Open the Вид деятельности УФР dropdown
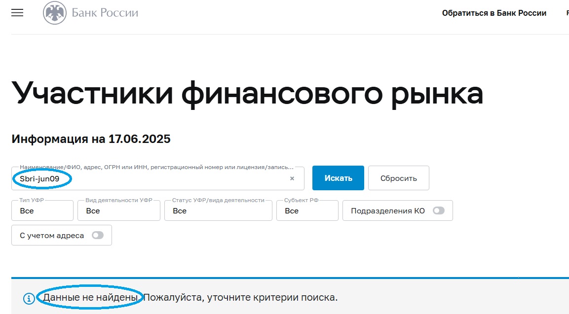The width and height of the screenshot is (569, 314). tap(119, 210)
